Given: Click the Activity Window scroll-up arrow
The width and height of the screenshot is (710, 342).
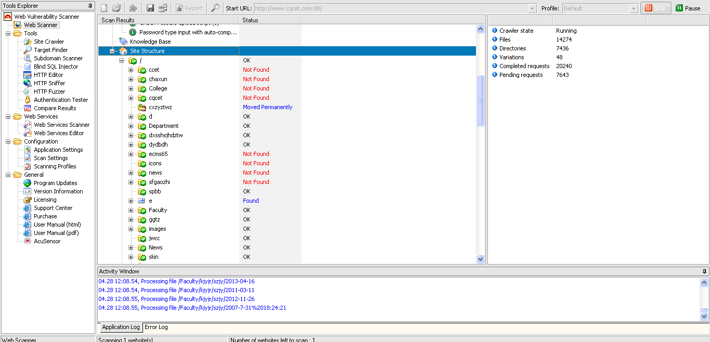Looking at the screenshot, I should [x=704, y=282].
